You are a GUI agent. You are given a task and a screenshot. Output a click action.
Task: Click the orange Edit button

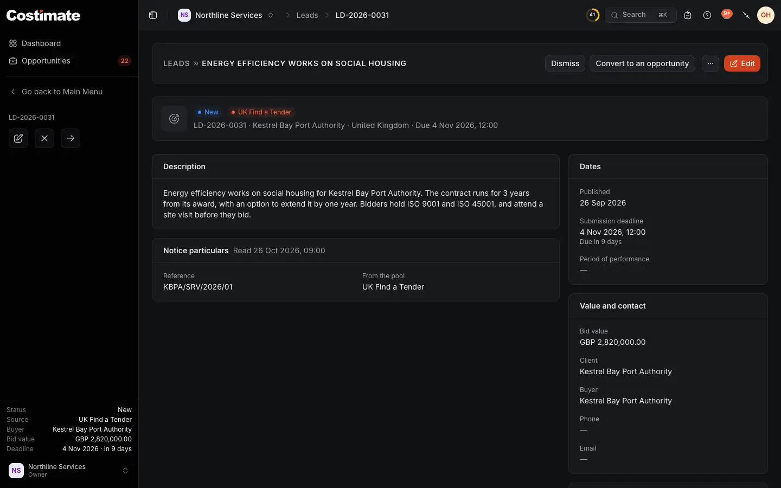coord(742,63)
